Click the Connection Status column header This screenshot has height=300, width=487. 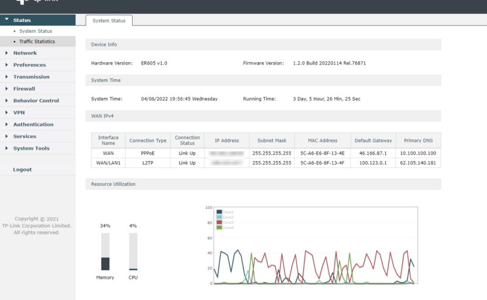187,141
